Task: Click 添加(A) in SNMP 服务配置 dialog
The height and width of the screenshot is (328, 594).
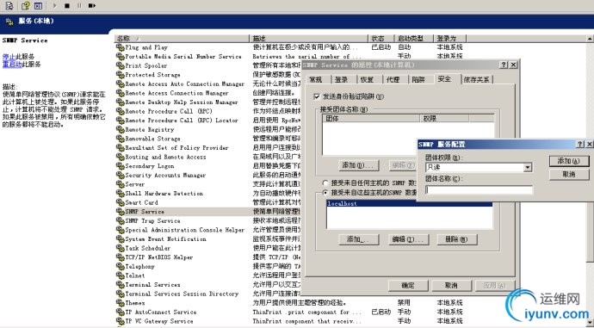Action: tap(569, 161)
